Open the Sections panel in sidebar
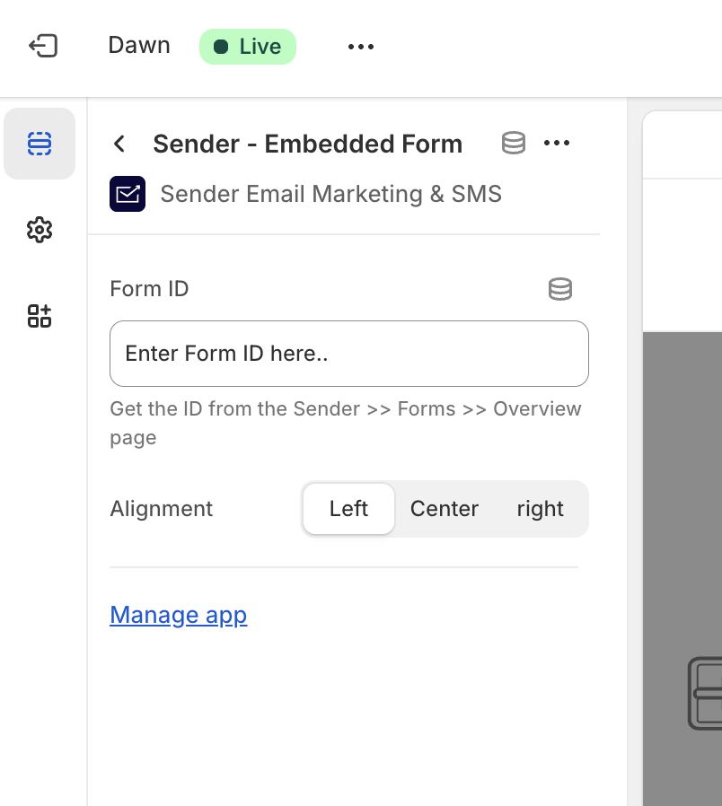The width and height of the screenshot is (722, 806). tap(40, 144)
